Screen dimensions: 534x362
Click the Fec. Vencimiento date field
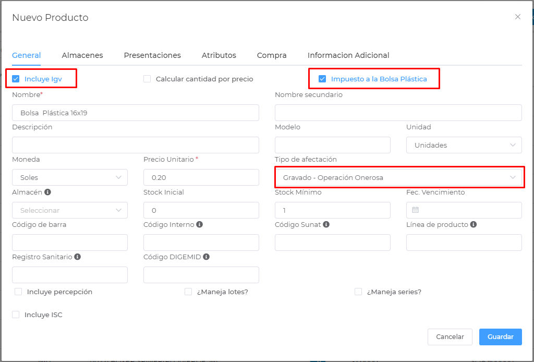tap(464, 210)
